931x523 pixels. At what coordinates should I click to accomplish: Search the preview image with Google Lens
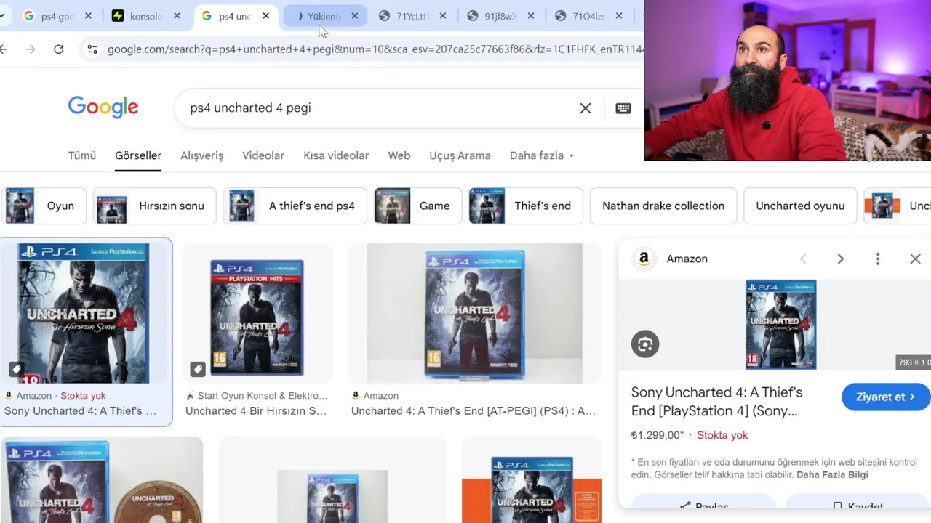645,344
